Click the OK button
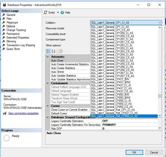Viewport: 166px width, 157px height. tap(134, 152)
